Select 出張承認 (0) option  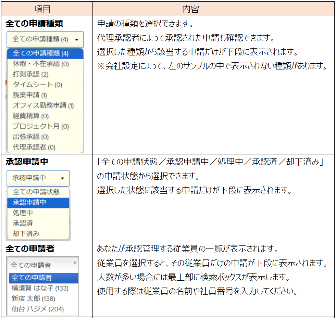(x=30, y=137)
